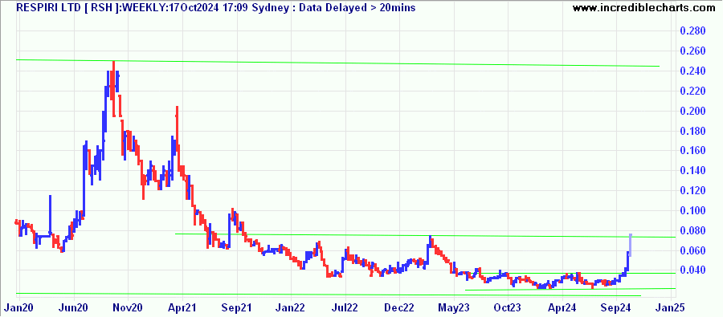Select the 0.080 price axis value

(x=693, y=230)
